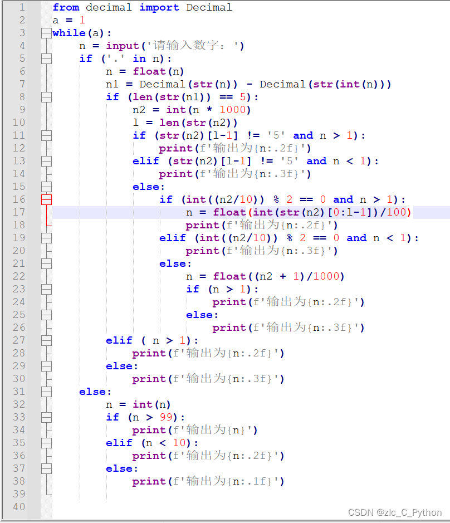This screenshot has height=523, width=450.
Task: Click the line 13 elif ending 'n < 1):'
Action: (256, 161)
